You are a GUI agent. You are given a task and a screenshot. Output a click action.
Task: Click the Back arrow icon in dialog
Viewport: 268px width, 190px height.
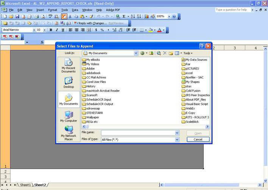point(142,53)
